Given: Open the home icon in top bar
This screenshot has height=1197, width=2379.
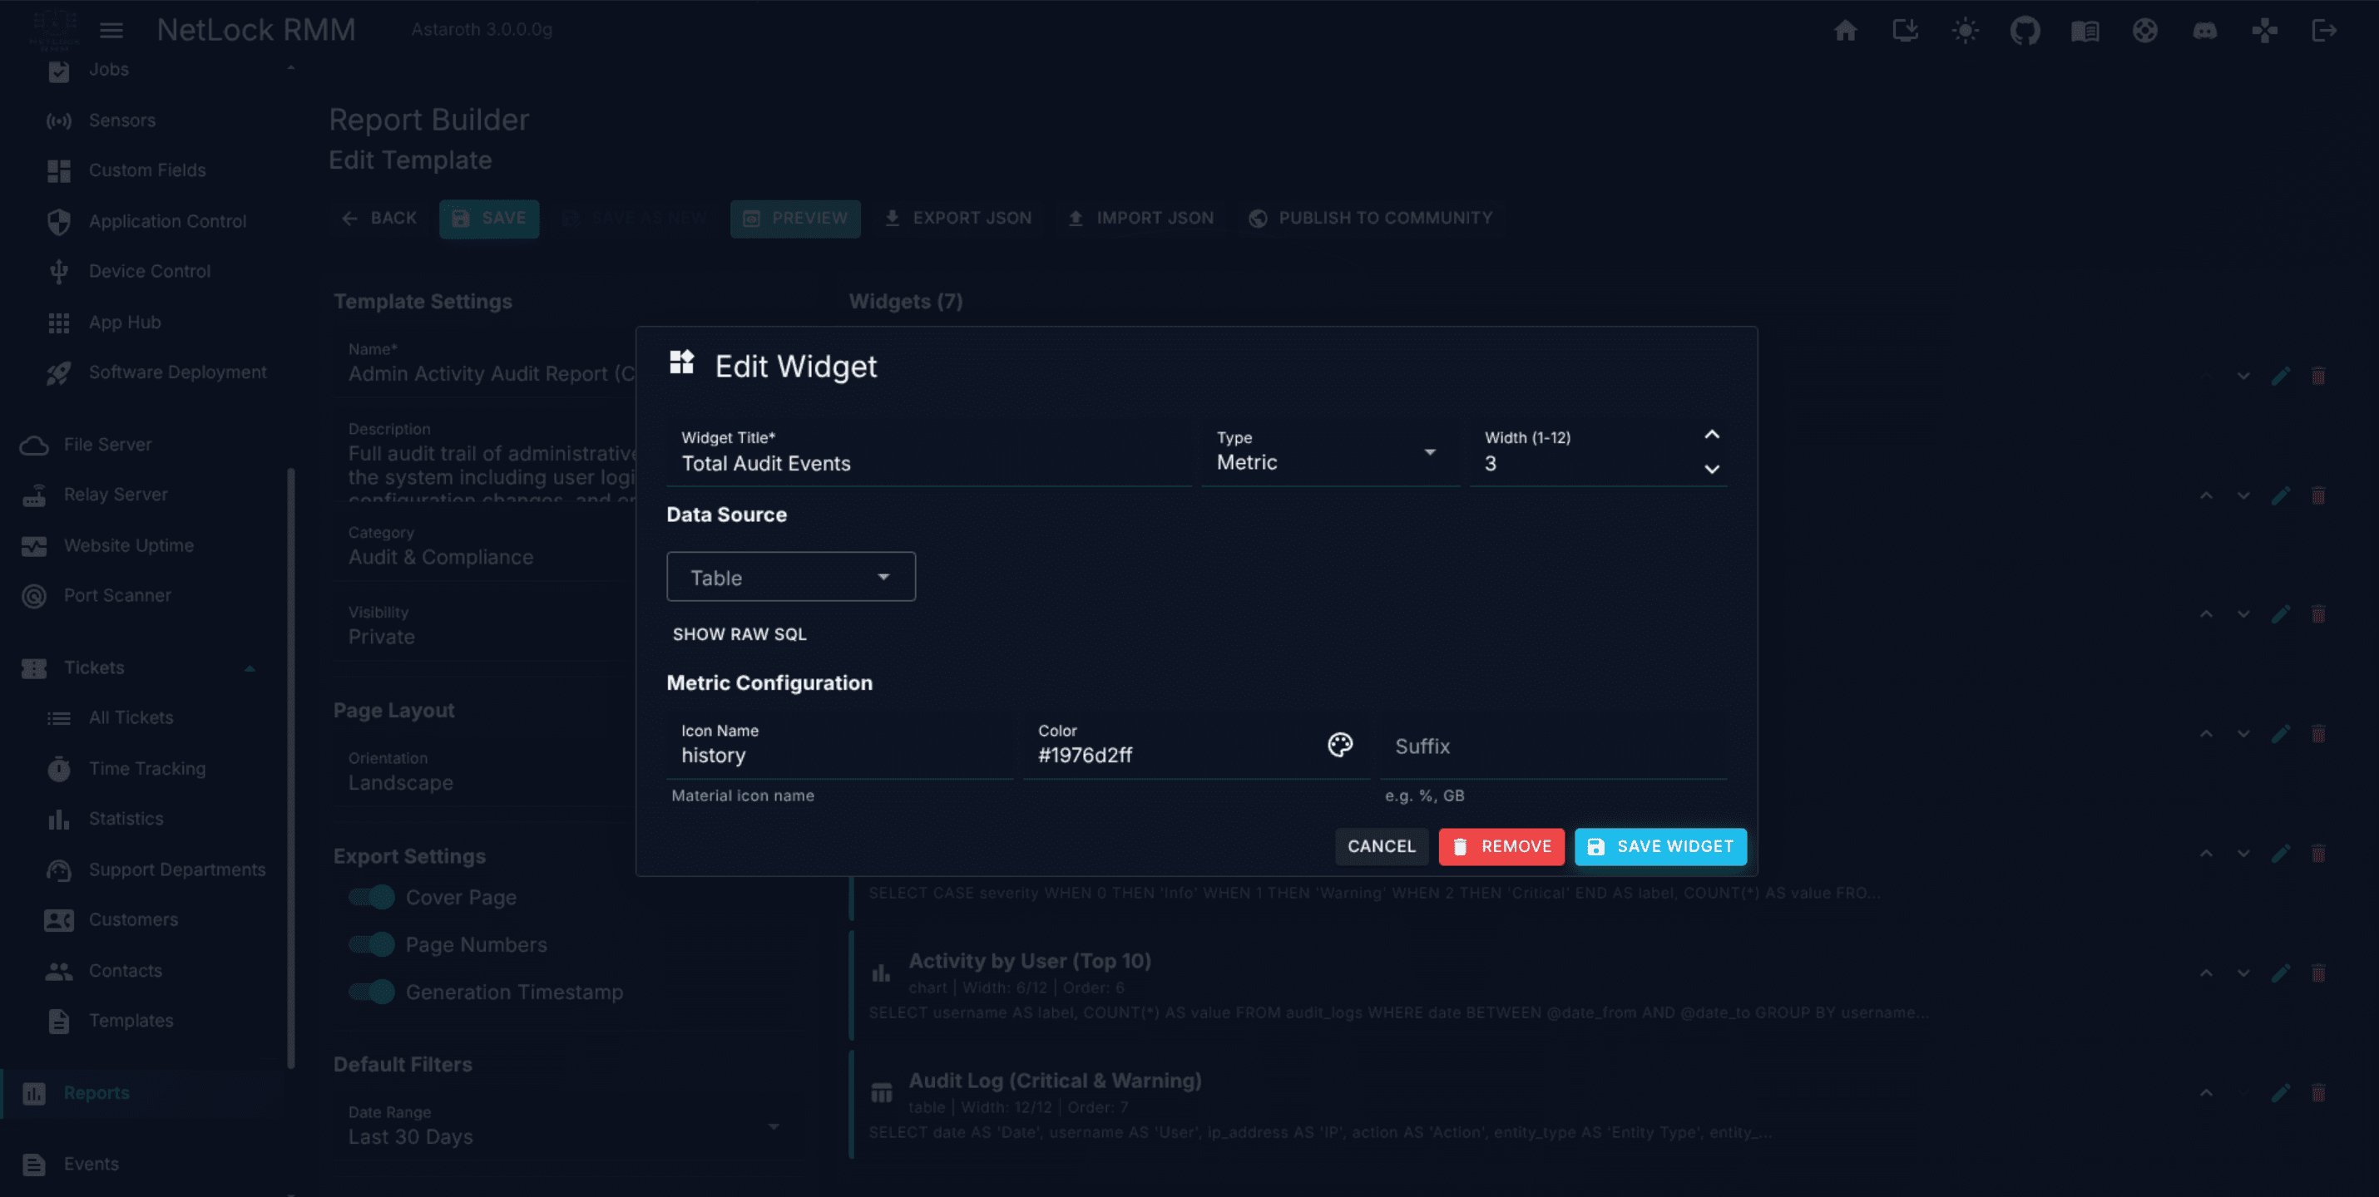Looking at the screenshot, I should coord(1845,31).
